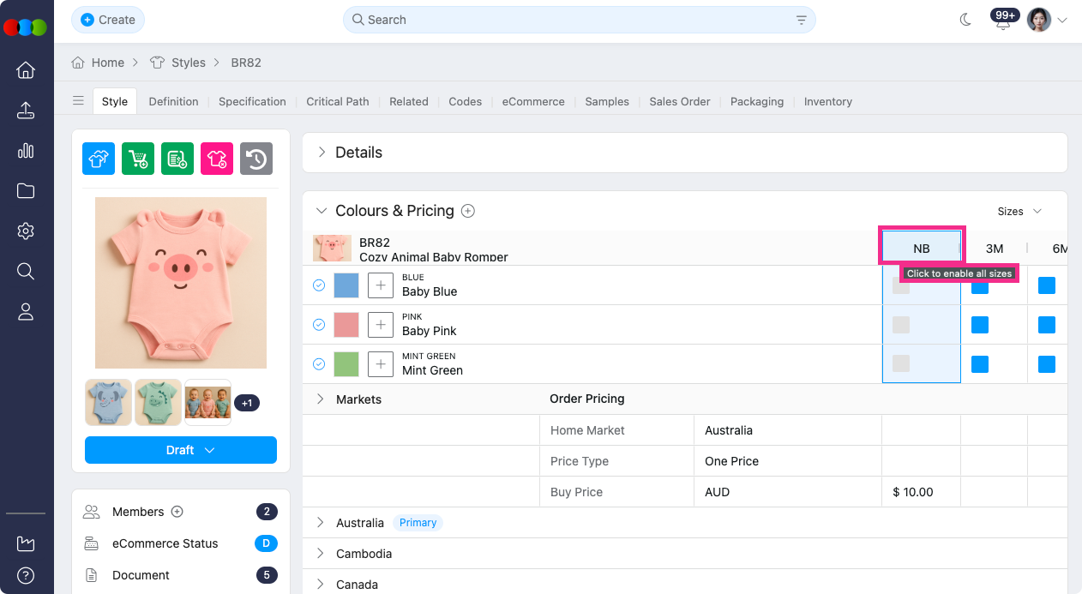Toggle the NB size checkbox for Baby Pink
This screenshot has height=594, width=1082.
coord(901,325)
